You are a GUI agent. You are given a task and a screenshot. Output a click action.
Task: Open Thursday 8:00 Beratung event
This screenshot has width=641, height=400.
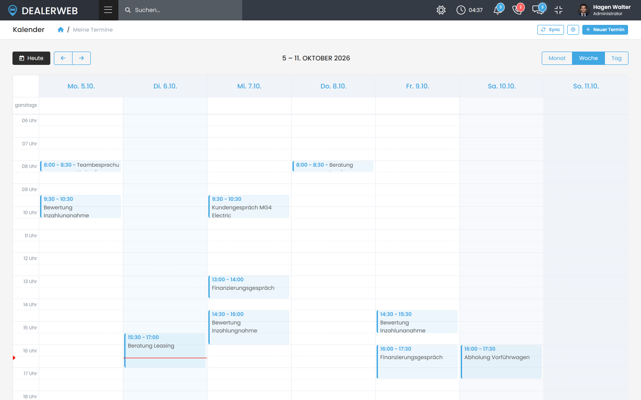tap(333, 166)
